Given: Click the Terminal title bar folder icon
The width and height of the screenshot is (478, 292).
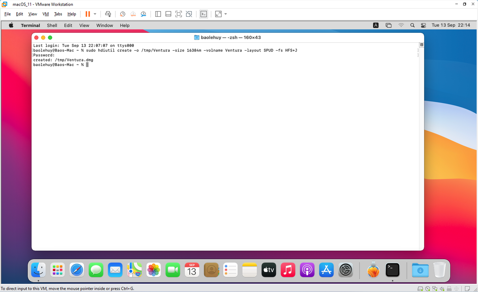Looking at the screenshot, I should pyautogui.click(x=197, y=37).
